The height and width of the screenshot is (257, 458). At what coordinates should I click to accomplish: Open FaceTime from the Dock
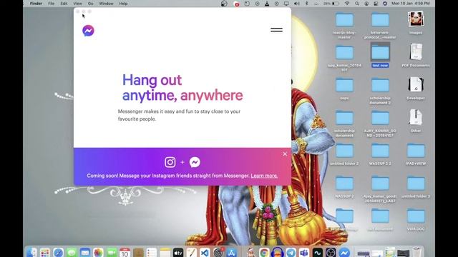click(112, 252)
